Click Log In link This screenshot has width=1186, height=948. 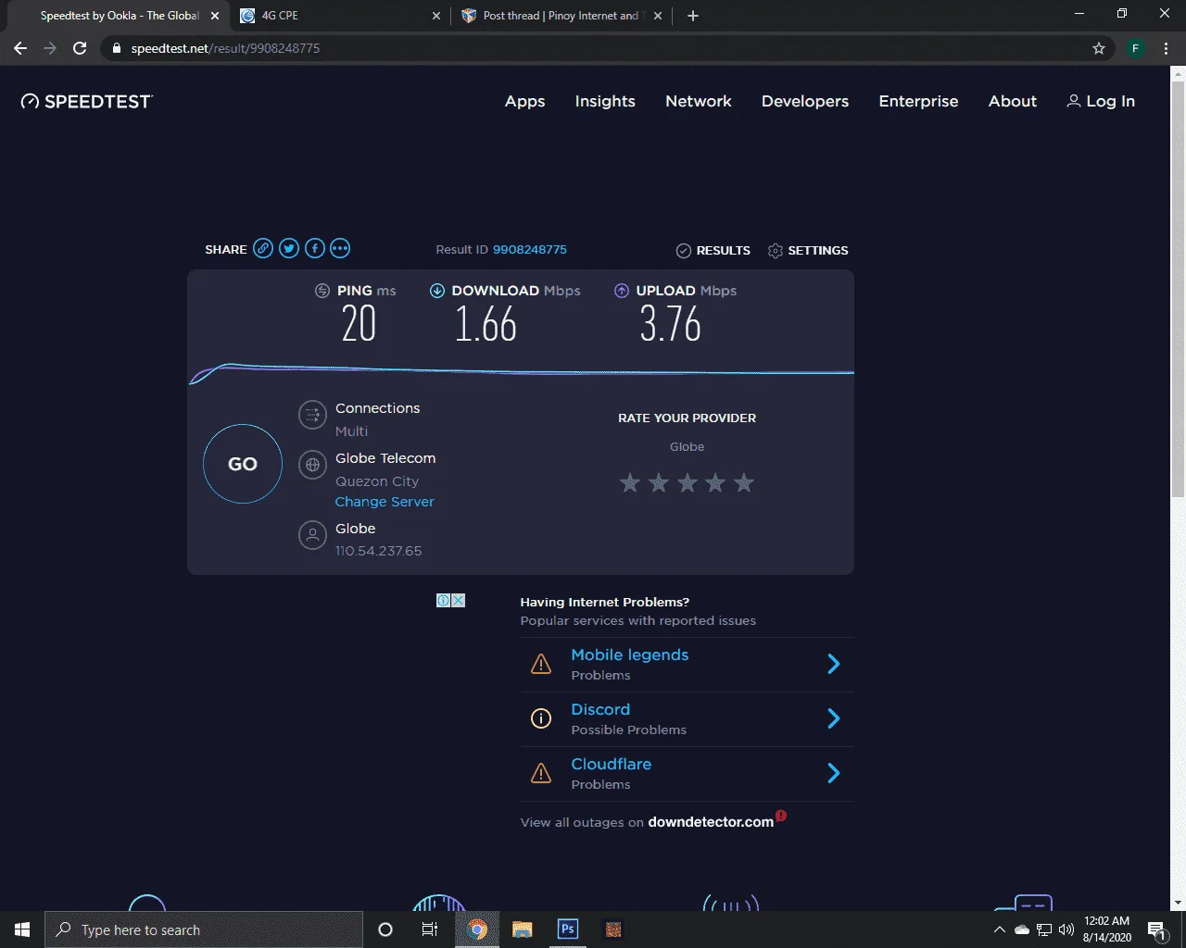[1101, 102]
